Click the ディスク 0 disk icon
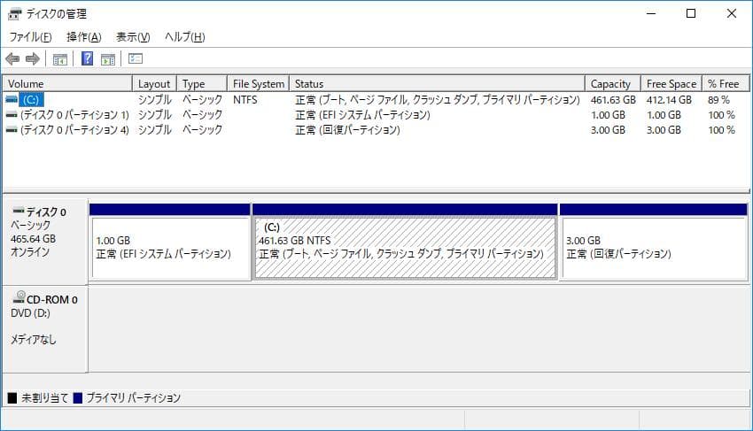The image size is (753, 431). pos(19,211)
